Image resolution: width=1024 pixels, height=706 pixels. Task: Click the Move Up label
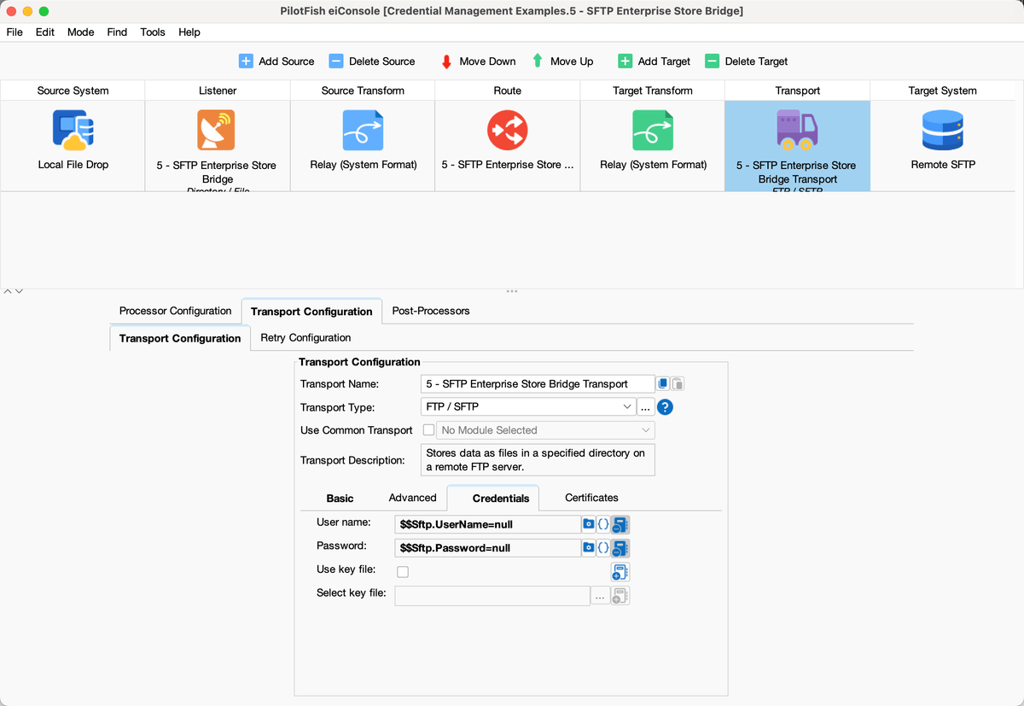[x=572, y=61]
